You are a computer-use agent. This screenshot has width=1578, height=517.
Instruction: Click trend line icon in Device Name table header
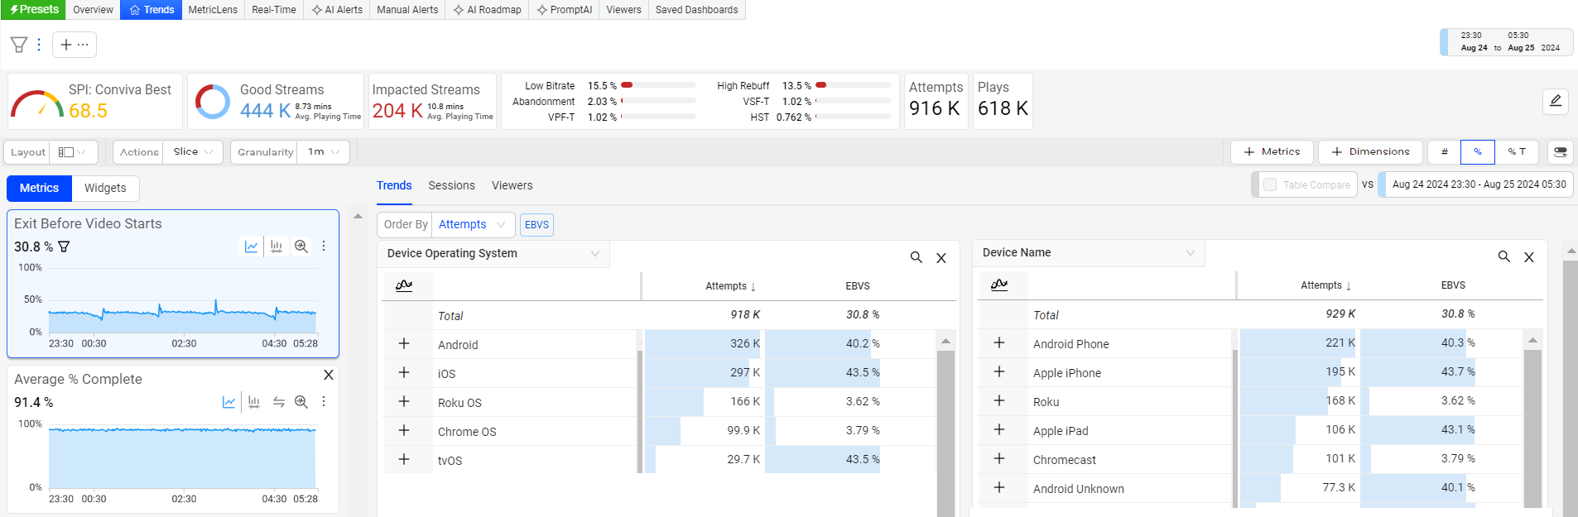pyautogui.click(x=999, y=285)
